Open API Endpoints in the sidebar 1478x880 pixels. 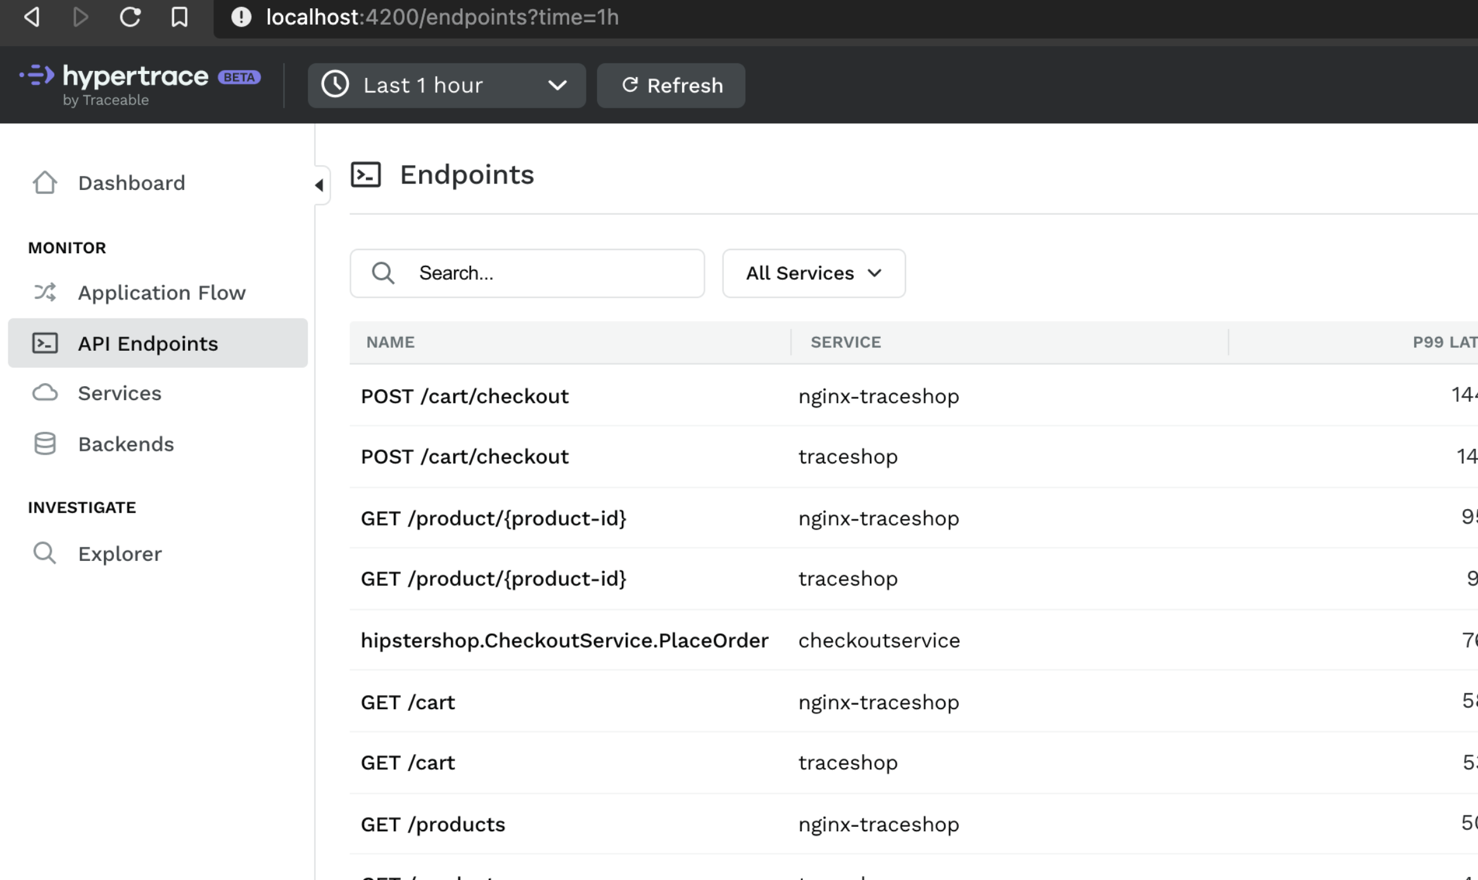pyautogui.click(x=148, y=344)
